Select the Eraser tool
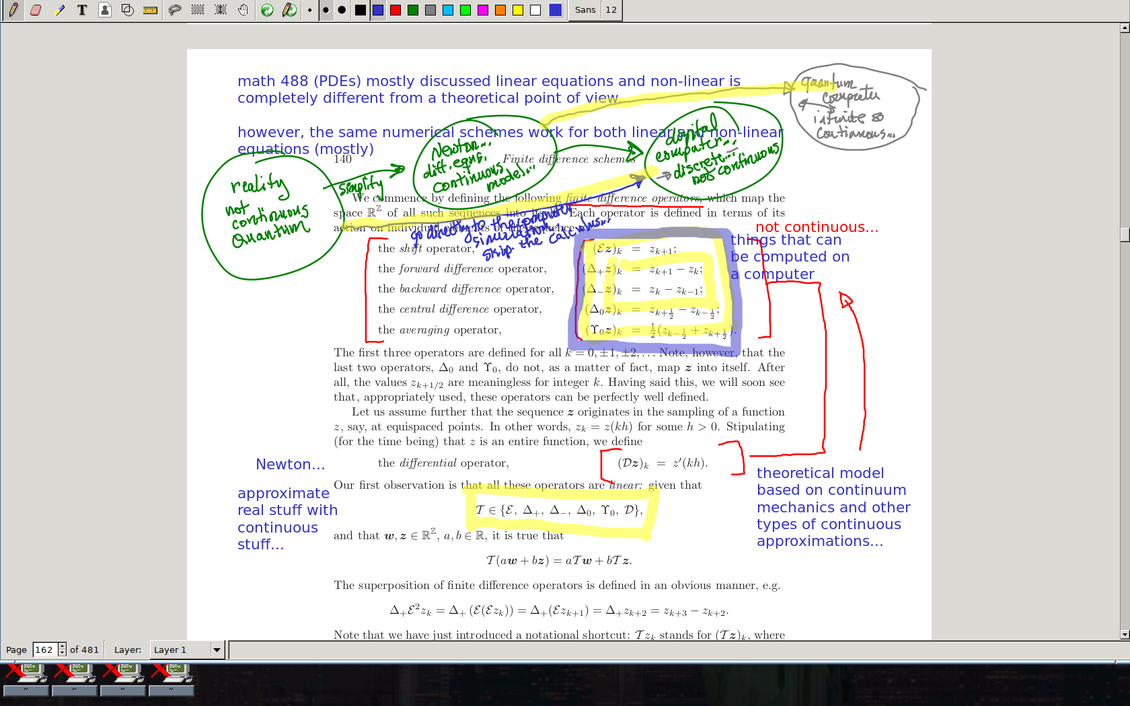Screen dimensions: 1130x706 [36, 10]
